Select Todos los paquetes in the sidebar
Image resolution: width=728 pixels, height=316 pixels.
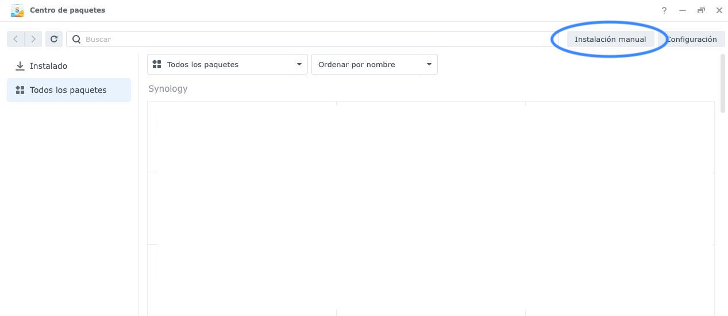coord(68,90)
